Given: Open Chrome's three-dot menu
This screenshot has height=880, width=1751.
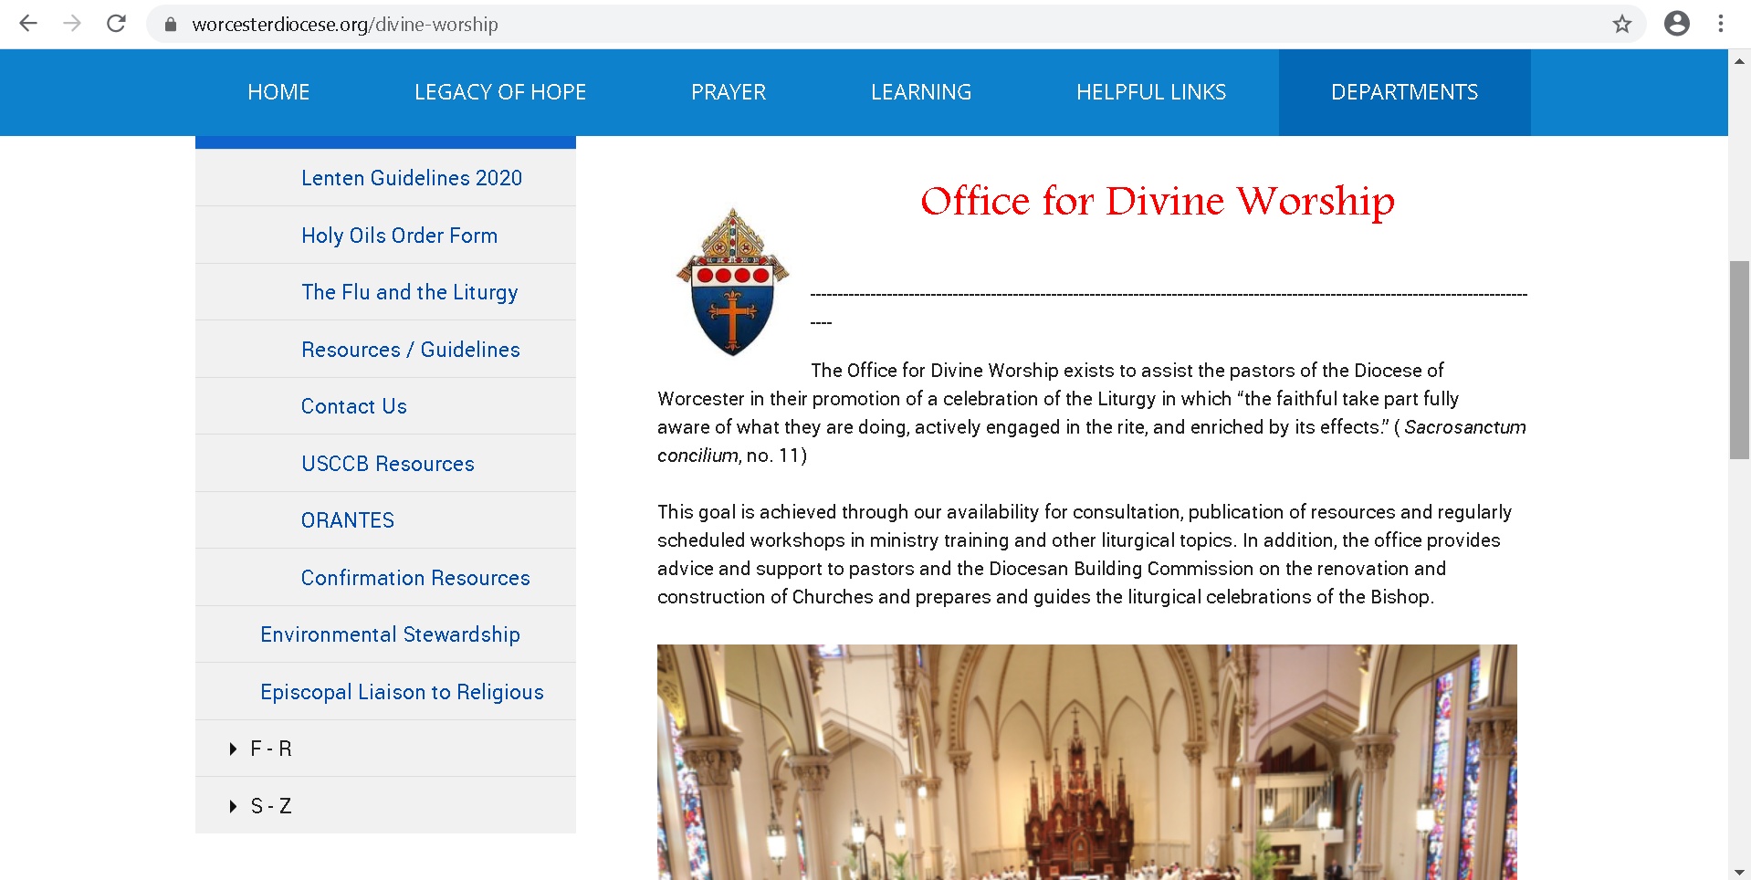Looking at the screenshot, I should pos(1722,25).
